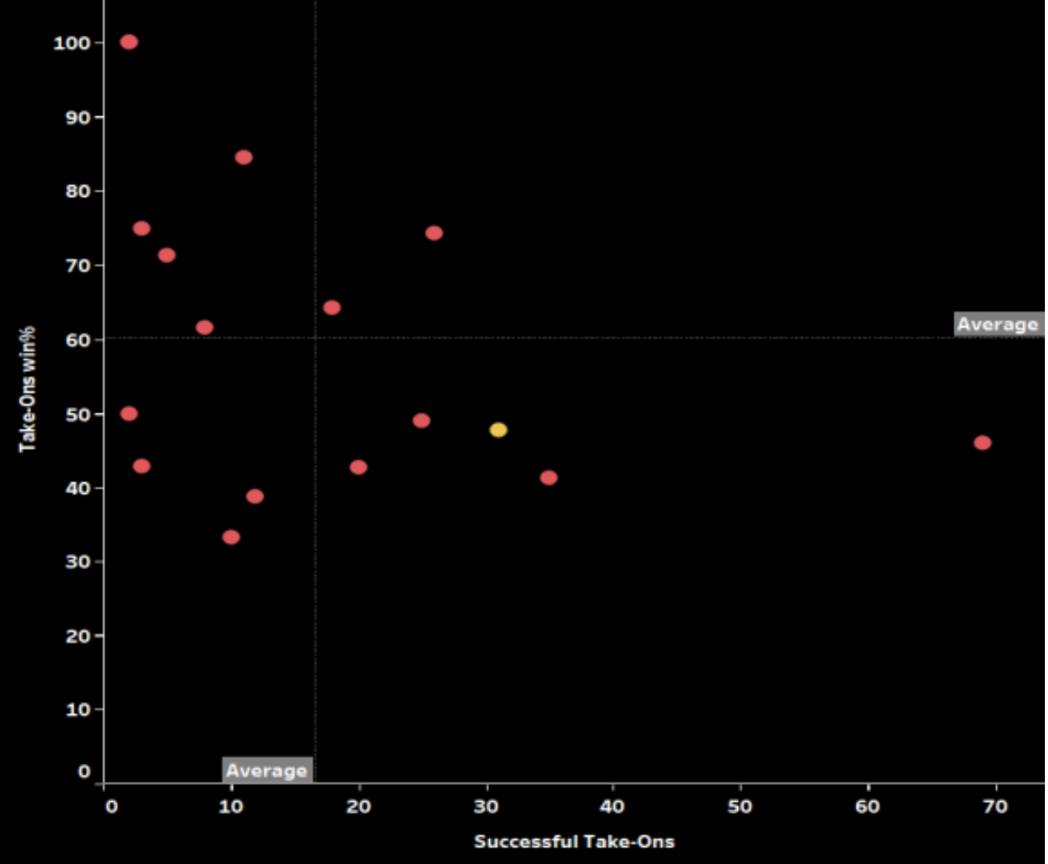Image resolution: width=1048 pixels, height=864 pixels.
Task: Click the x-axis tick label 40
Action: (x=612, y=807)
